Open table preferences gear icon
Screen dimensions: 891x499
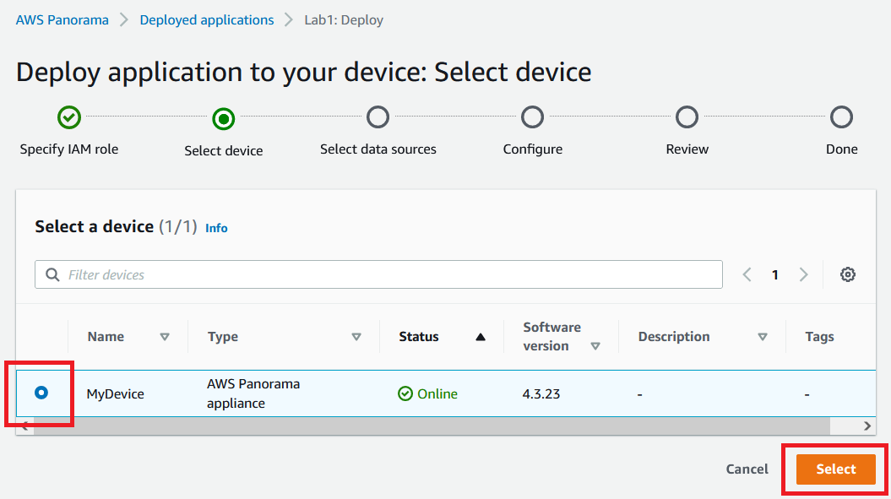click(847, 274)
